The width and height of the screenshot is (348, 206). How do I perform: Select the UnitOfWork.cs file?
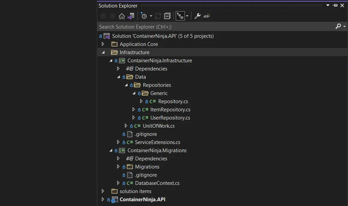point(159,126)
